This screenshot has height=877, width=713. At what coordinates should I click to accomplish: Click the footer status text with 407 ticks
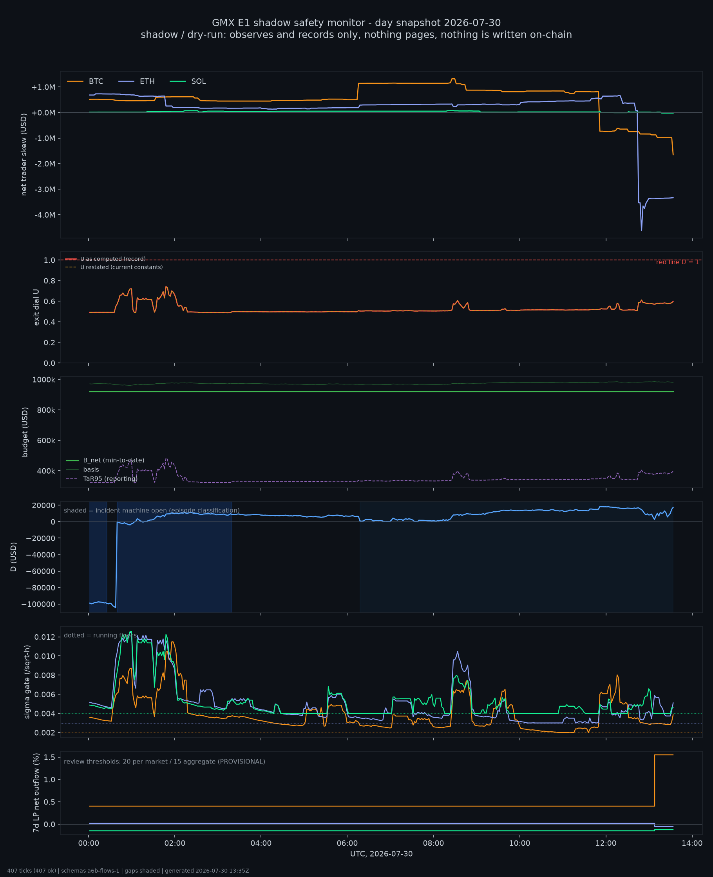pyautogui.click(x=128, y=870)
